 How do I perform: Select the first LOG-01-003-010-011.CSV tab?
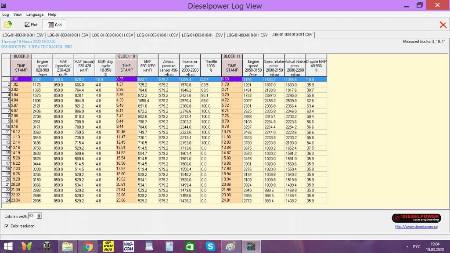[x=23, y=35]
